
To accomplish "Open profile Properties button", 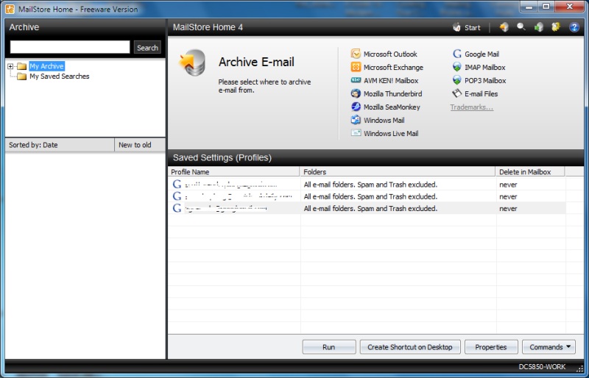I will pos(491,347).
